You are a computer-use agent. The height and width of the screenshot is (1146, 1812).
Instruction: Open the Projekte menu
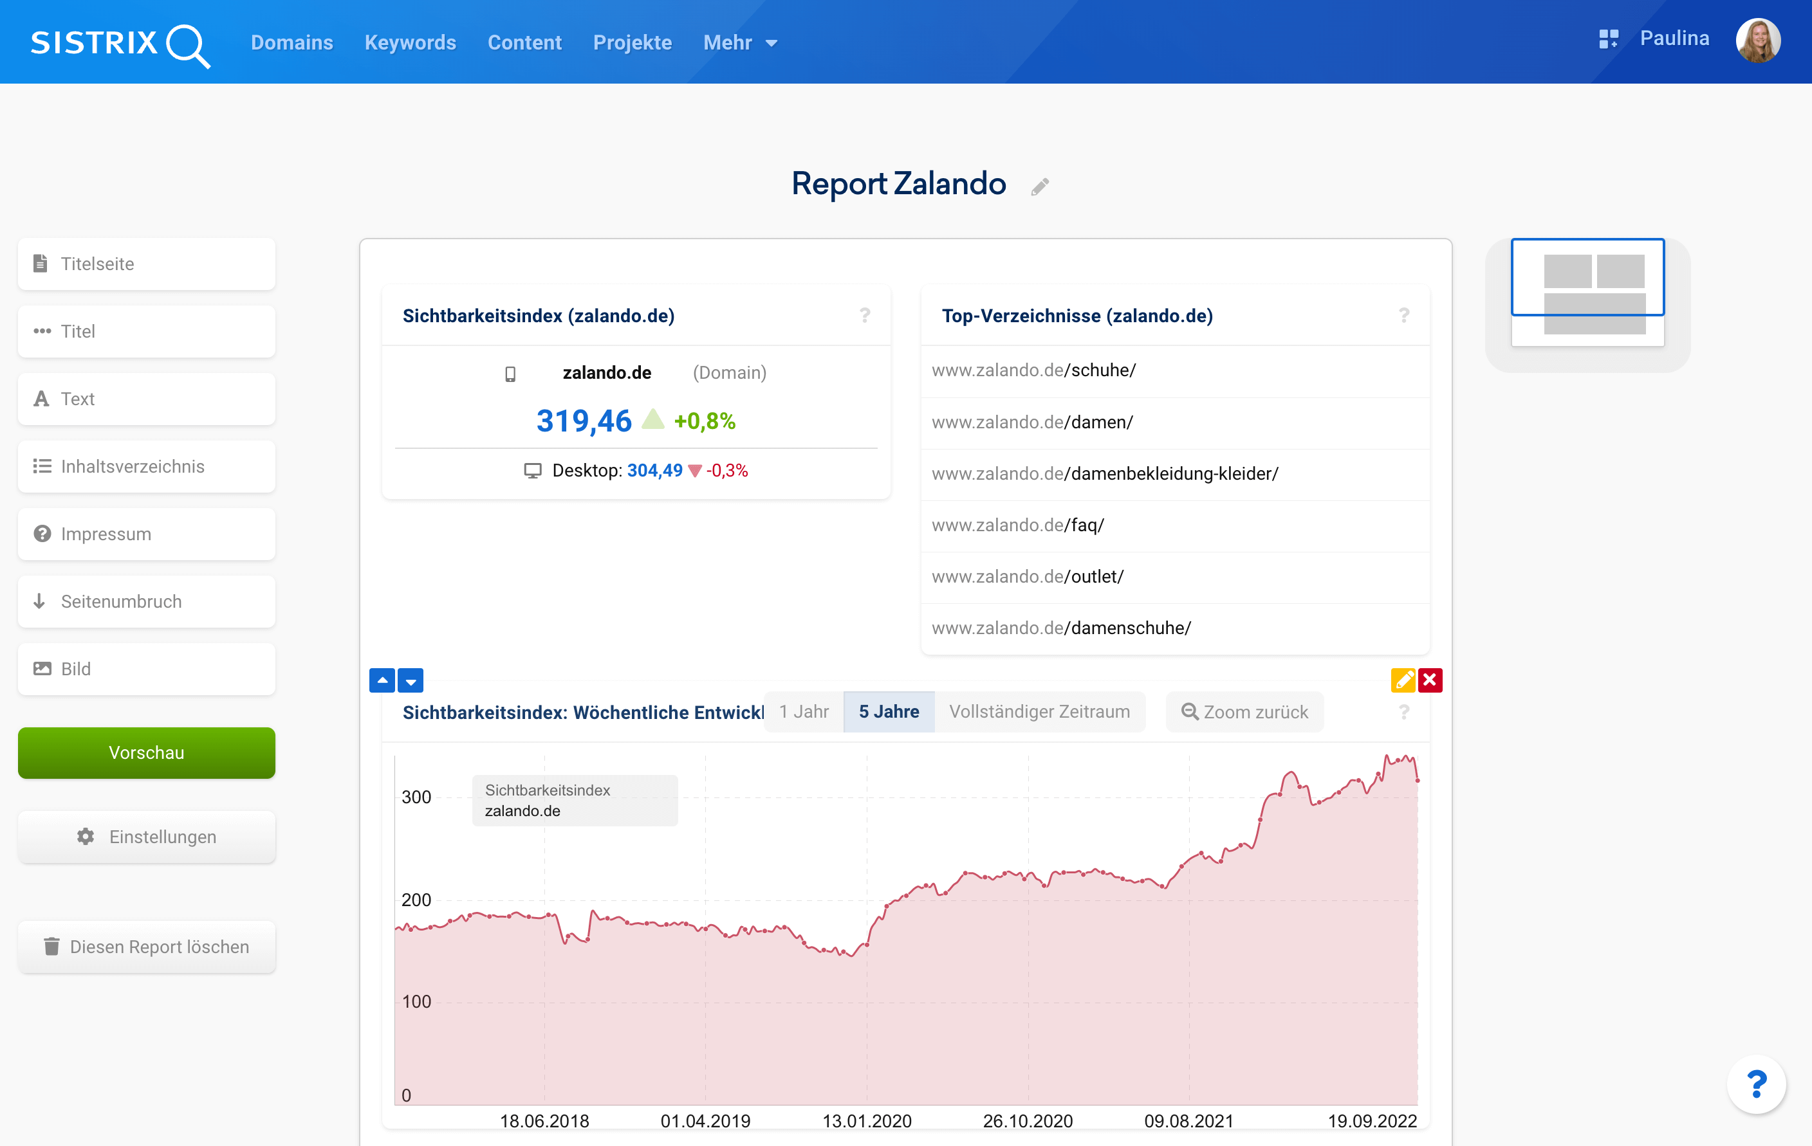(x=632, y=43)
